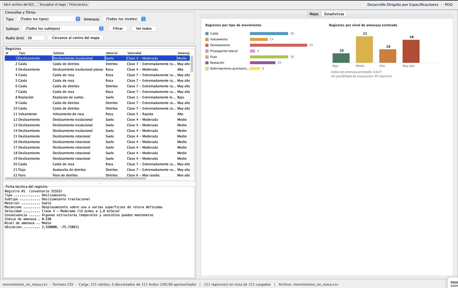Click the Ubicacion line in the ficha tecnica
This screenshot has height=288, width=458.
pyautogui.click(x=42, y=227)
